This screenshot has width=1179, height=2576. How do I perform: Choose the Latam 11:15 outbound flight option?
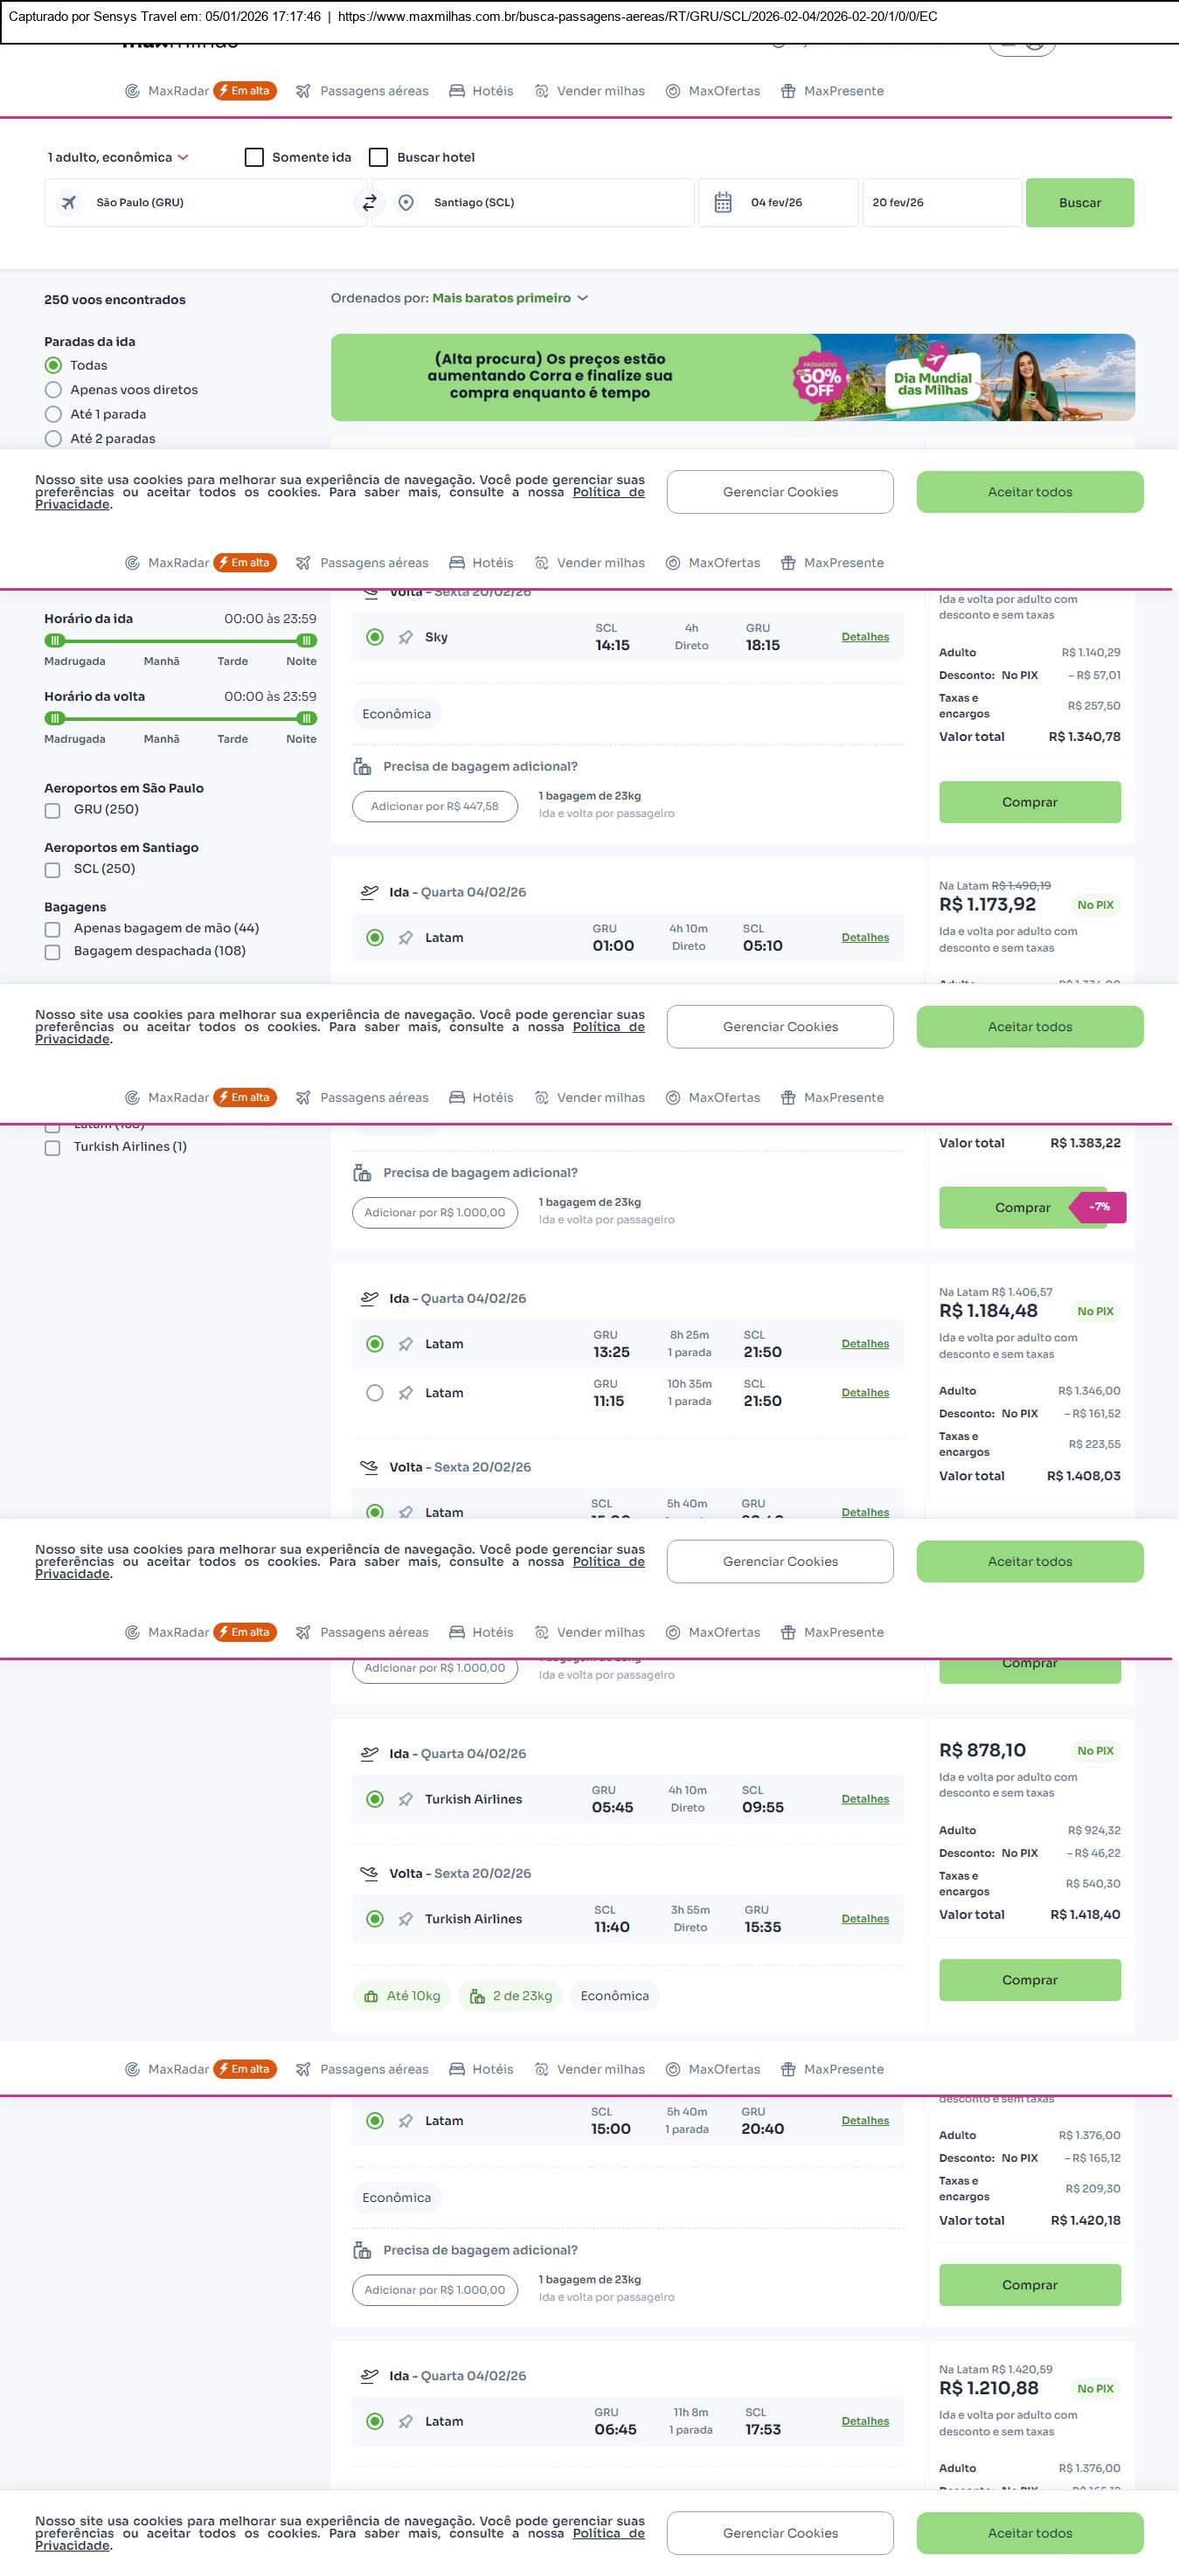click(x=375, y=1393)
